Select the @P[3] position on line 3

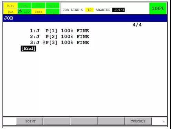coord(50,43)
